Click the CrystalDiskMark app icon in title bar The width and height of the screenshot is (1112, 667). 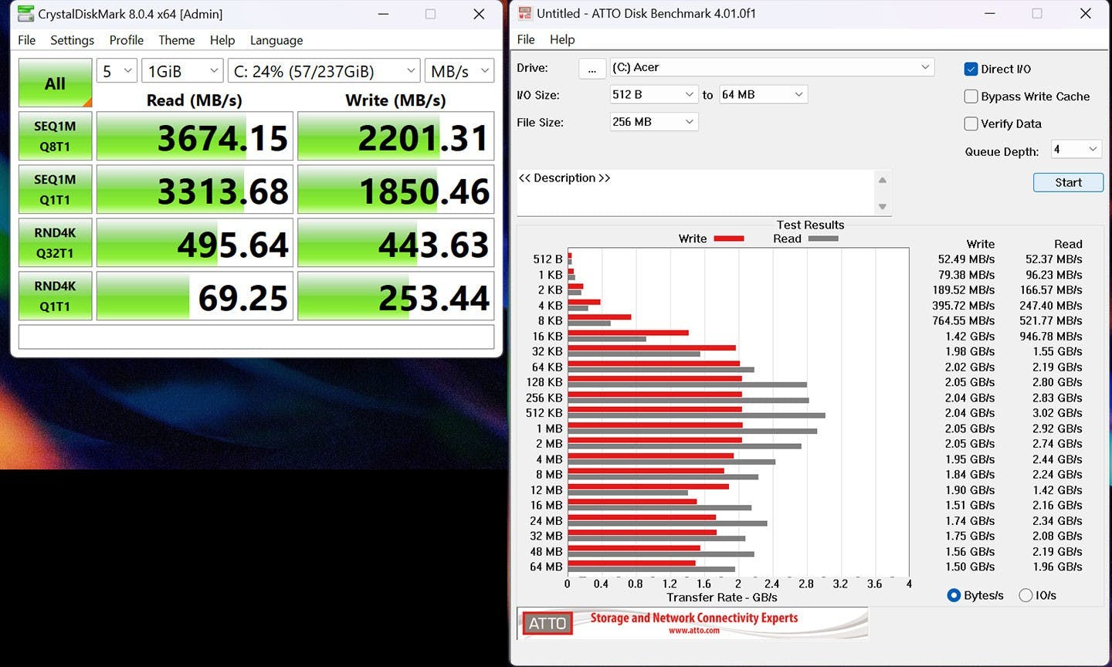tap(25, 14)
